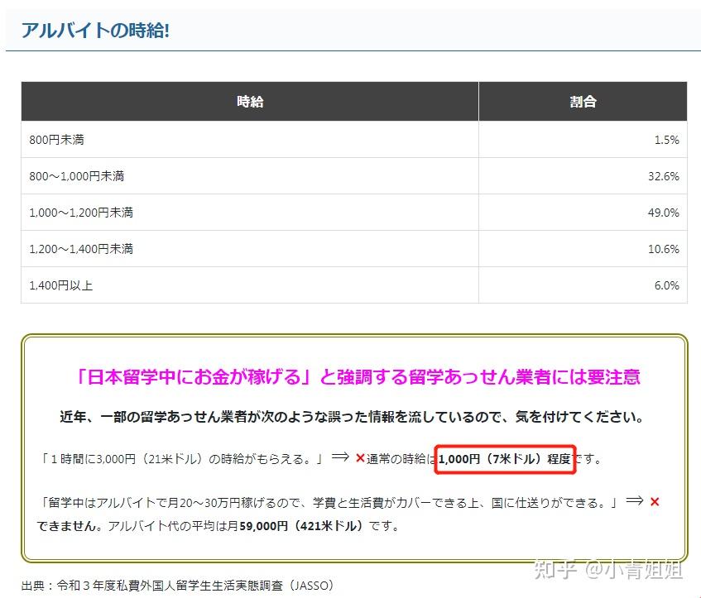Screen dimensions: 701x598
Task: Click the percentage 1.5%
Action: (666, 140)
